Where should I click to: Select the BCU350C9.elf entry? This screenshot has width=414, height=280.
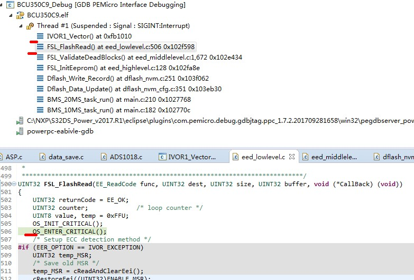click(x=48, y=15)
